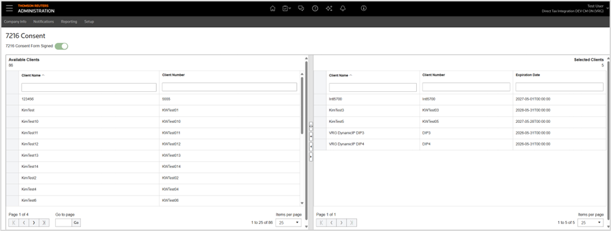Go to first page of Selected Clients
This screenshot has width=611, height=231.
[321, 222]
